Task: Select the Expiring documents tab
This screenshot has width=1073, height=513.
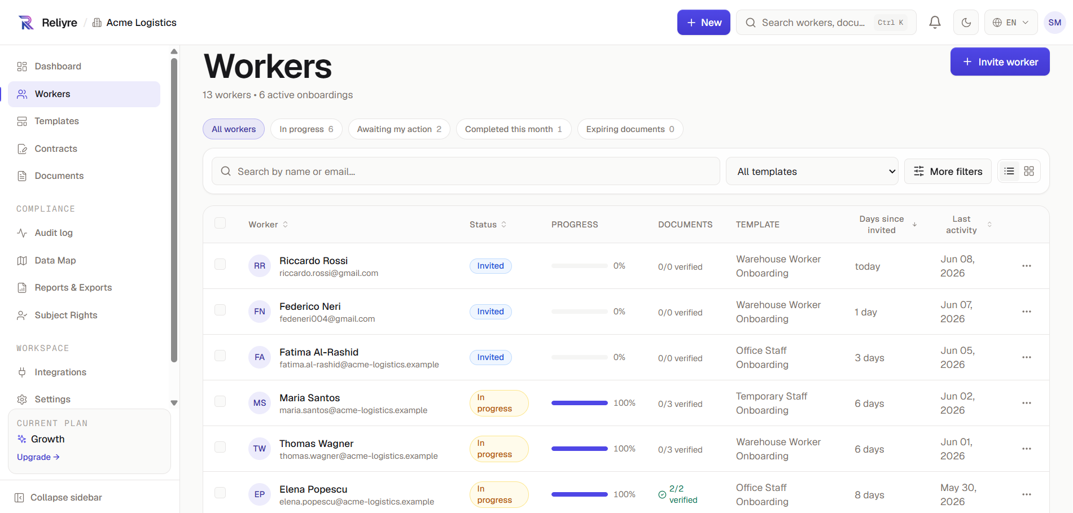Action: [x=630, y=129]
